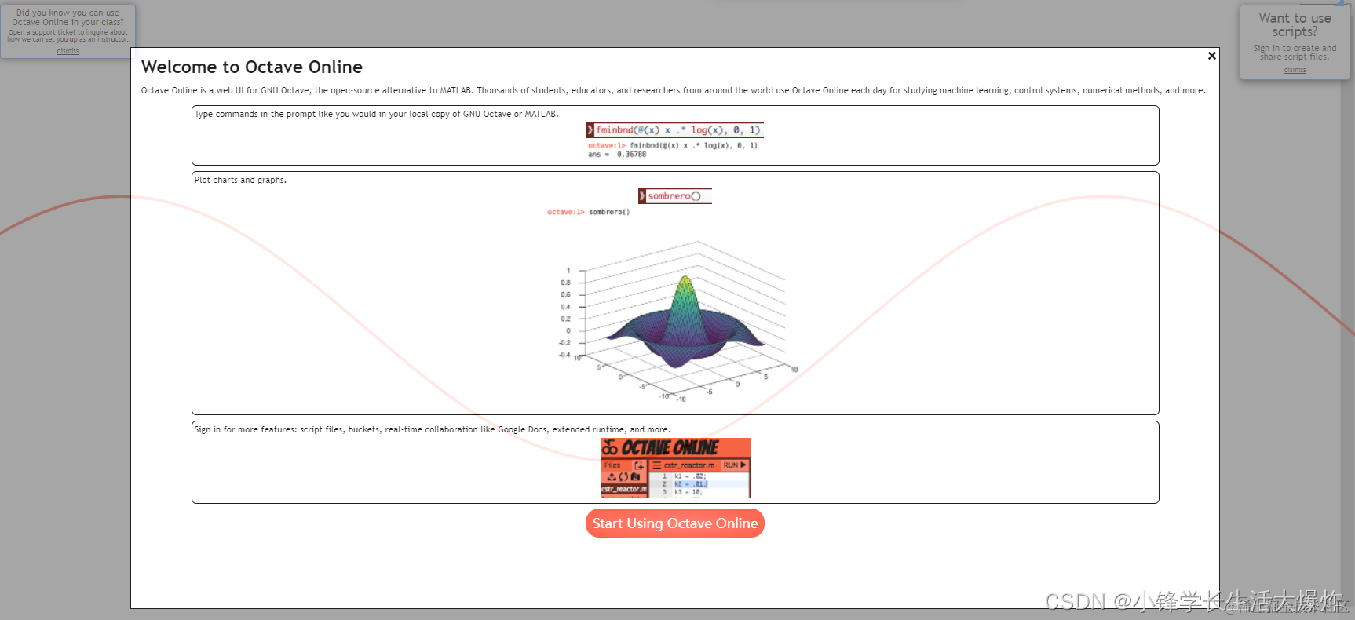
Task: Dismiss the classroom support ticket notice
Action: pos(68,51)
